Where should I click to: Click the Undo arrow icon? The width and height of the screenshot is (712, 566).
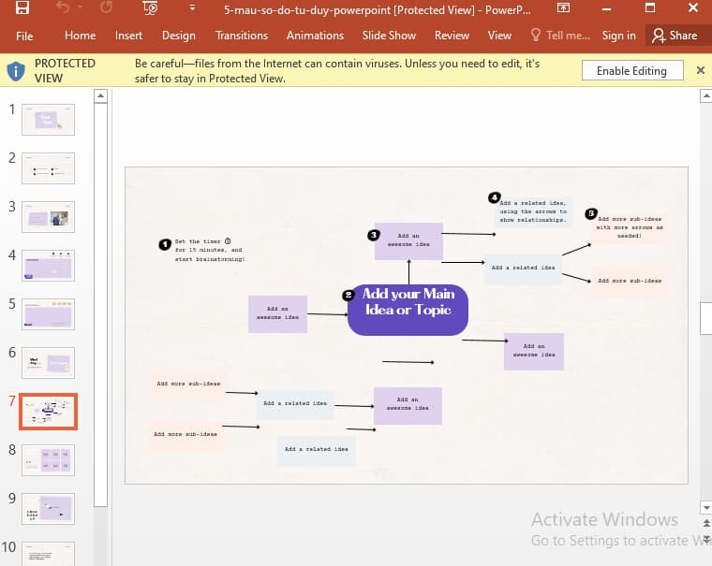tap(63, 7)
